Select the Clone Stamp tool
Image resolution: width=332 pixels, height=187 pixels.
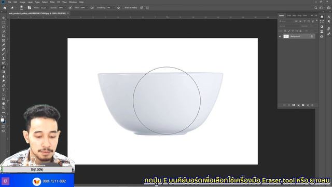pyautogui.click(x=4, y=58)
